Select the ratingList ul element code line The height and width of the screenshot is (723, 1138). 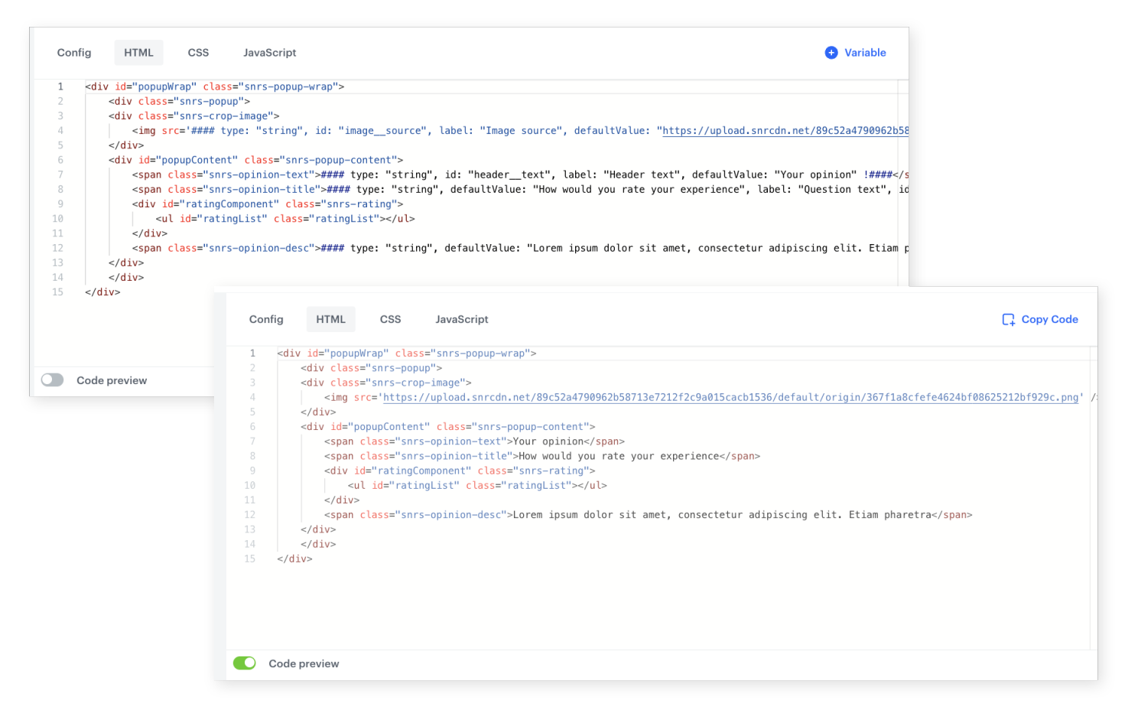pos(478,485)
